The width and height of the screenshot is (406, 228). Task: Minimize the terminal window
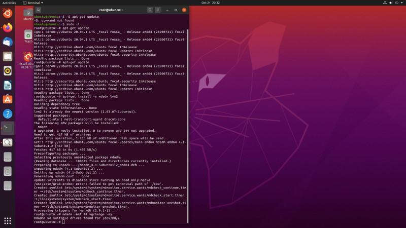tap(167, 10)
